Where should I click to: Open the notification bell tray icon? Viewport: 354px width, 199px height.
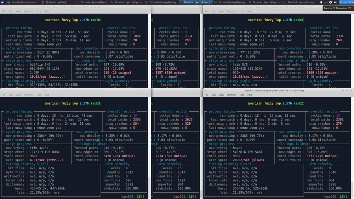pyautogui.click(x=321, y=2)
